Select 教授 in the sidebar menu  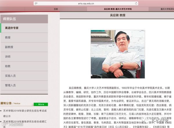[24, 38]
